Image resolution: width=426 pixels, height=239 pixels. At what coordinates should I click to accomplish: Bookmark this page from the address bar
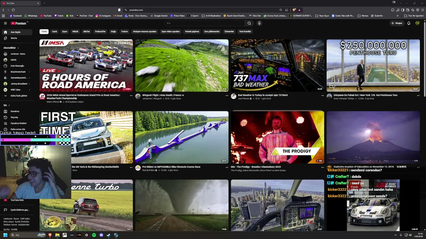[119, 10]
